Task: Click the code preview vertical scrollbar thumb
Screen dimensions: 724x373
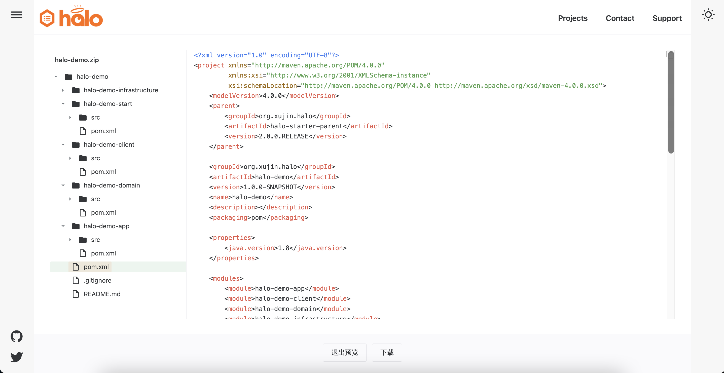Action: click(x=671, y=102)
